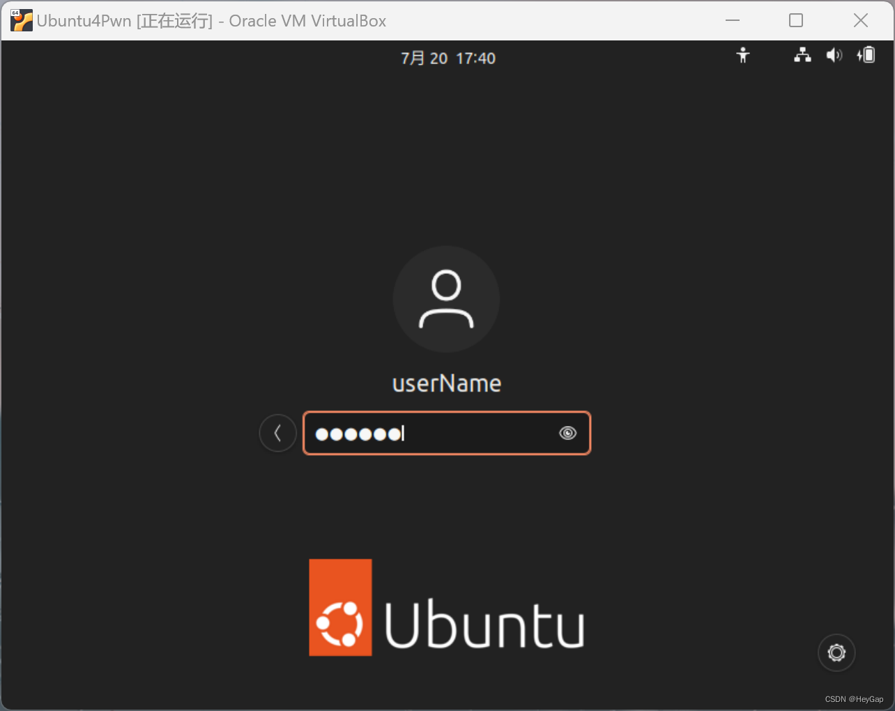Click the VirtualBox icon in the title bar
This screenshot has height=711, width=895.
[21, 20]
